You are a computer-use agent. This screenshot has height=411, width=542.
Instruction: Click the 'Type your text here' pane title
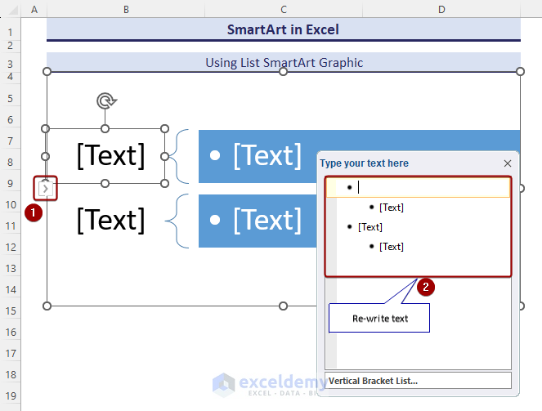(364, 163)
